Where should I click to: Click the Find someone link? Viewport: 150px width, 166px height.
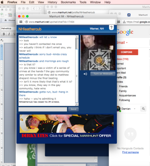[131, 152]
